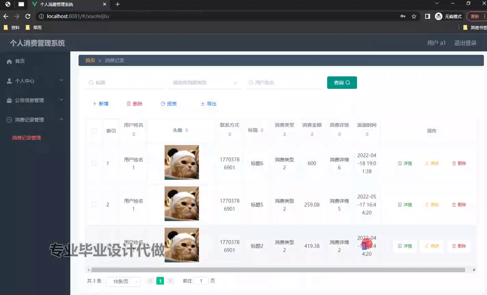This screenshot has width=487, height=295.
Task: Sort by the 用户姓名 column
Action: [134, 135]
